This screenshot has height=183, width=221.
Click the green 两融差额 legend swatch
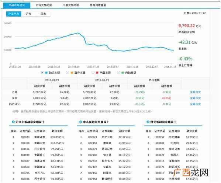tap(122, 73)
